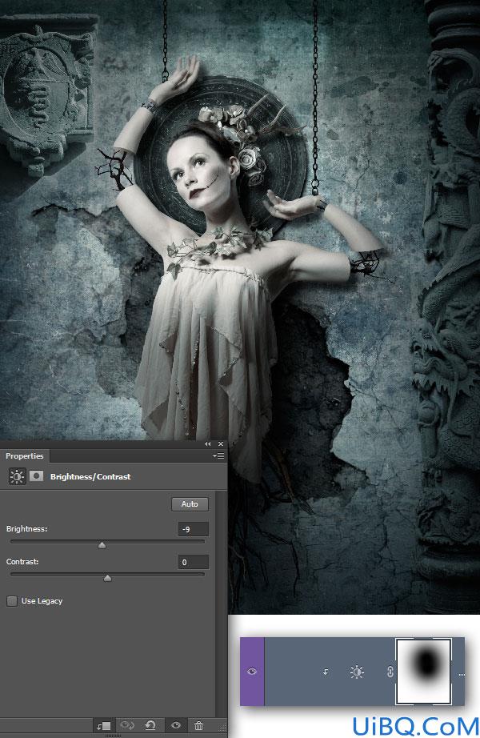The height and width of the screenshot is (738, 480).
Task: Click the Auto button
Action: [x=190, y=503]
